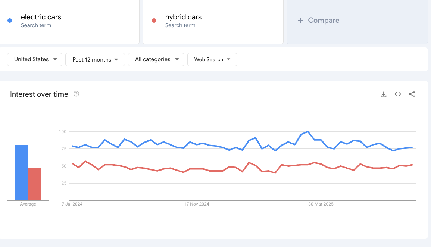Click the plus icon to add a comparison term

[300, 20]
